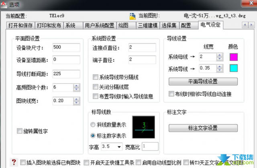The image size is (257, 168).
Task: Select 标注数字表示 radio button
Action: 93,136
